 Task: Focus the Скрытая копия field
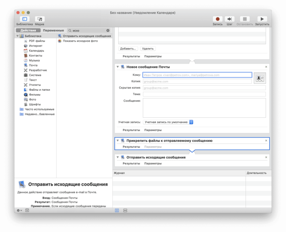point(204,88)
